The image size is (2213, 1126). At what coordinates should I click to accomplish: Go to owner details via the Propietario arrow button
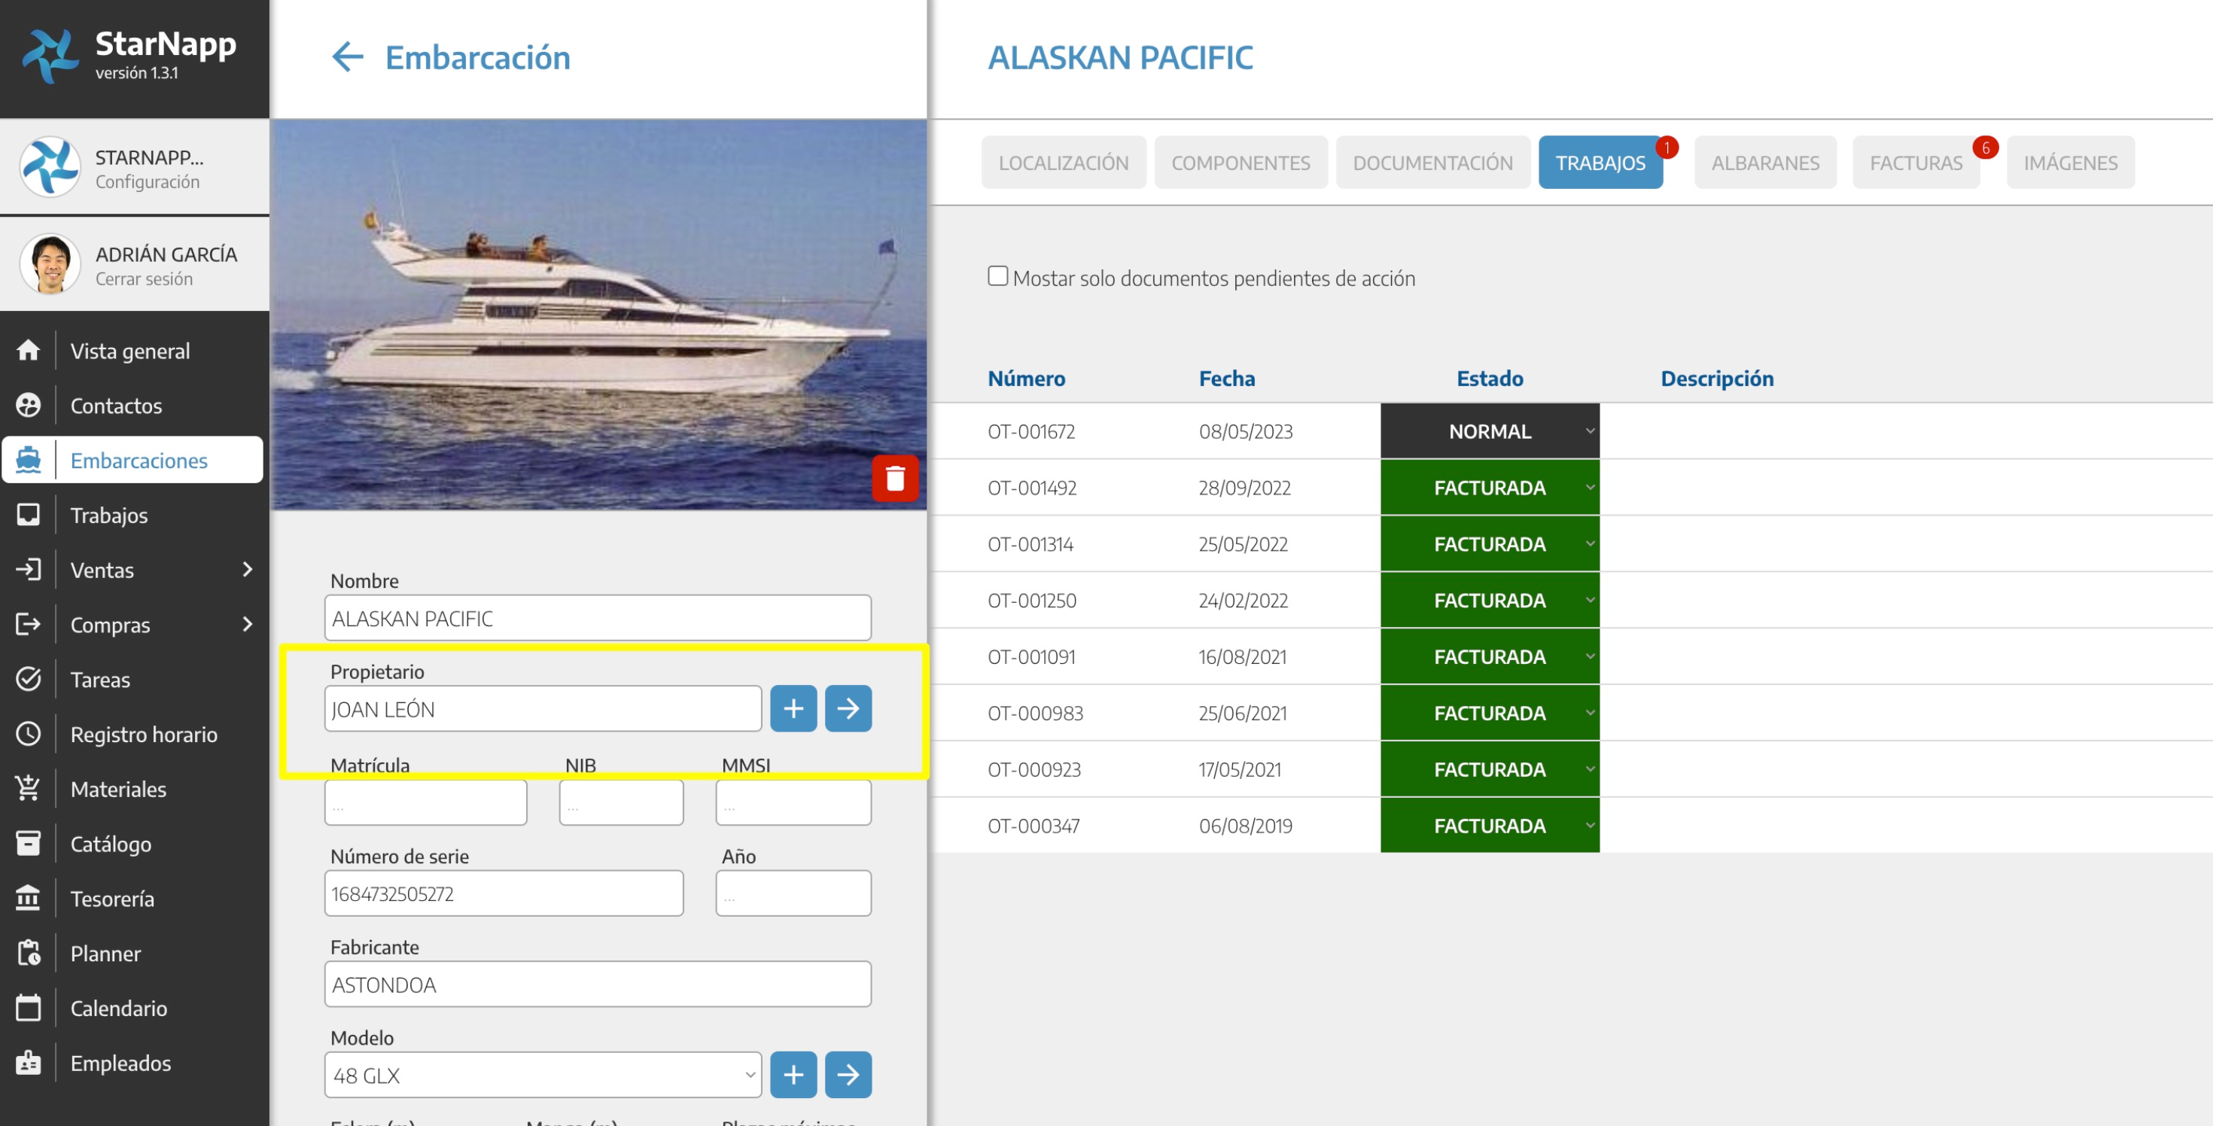tap(847, 708)
